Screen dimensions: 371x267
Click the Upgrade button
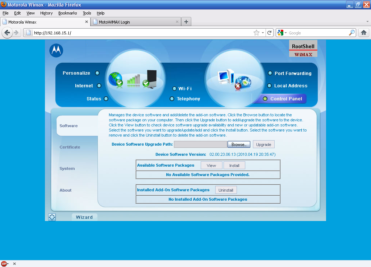click(264, 144)
